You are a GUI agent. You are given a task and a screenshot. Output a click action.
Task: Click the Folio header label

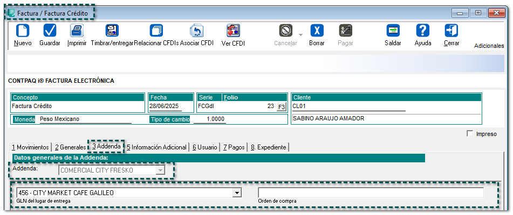click(x=231, y=97)
